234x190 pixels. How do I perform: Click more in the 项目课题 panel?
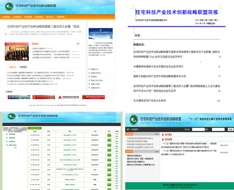coord(157,134)
